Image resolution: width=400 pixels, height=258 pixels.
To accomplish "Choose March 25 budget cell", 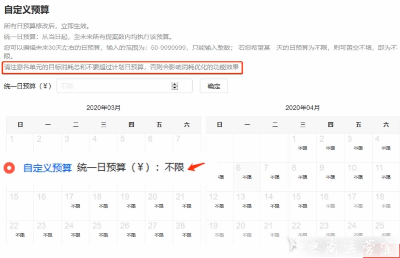I will pyautogui.click(x=103, y=232).
